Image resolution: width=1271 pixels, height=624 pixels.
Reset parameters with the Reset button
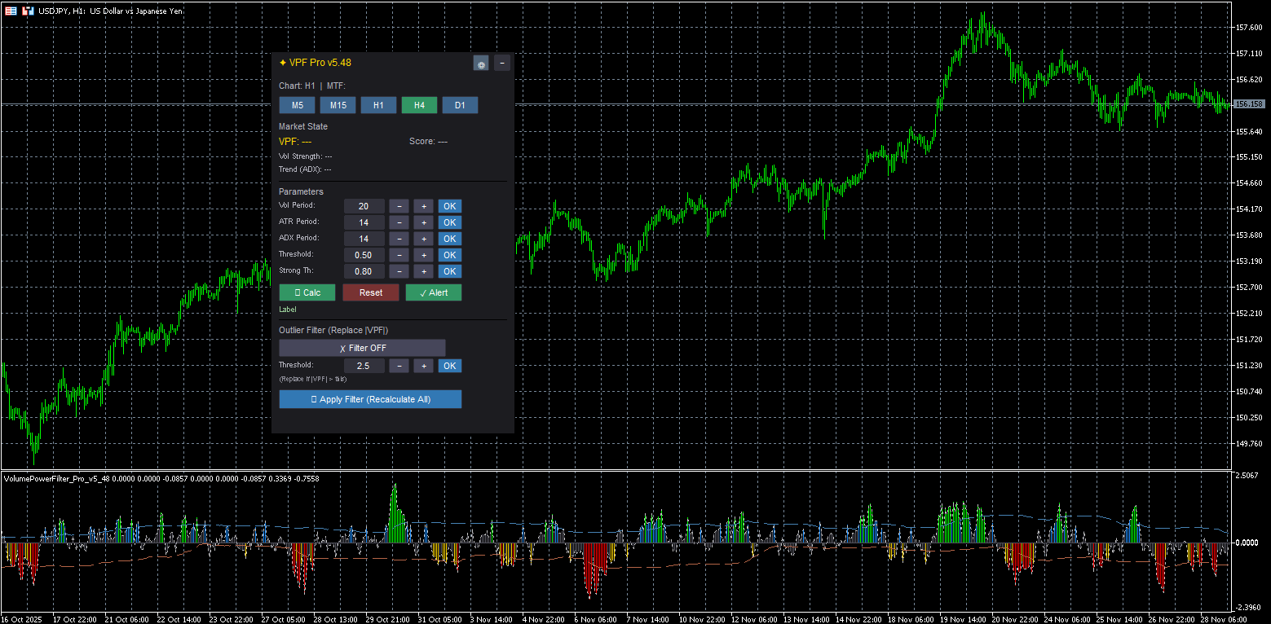point(371,292)
